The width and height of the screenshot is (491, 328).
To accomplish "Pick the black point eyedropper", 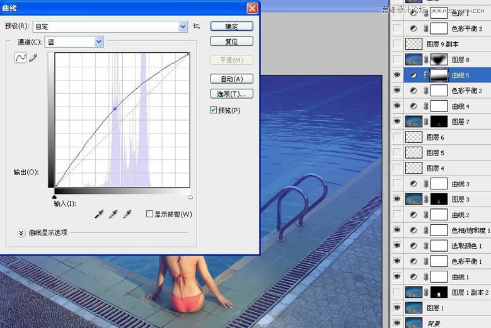I will coord(98,215).
